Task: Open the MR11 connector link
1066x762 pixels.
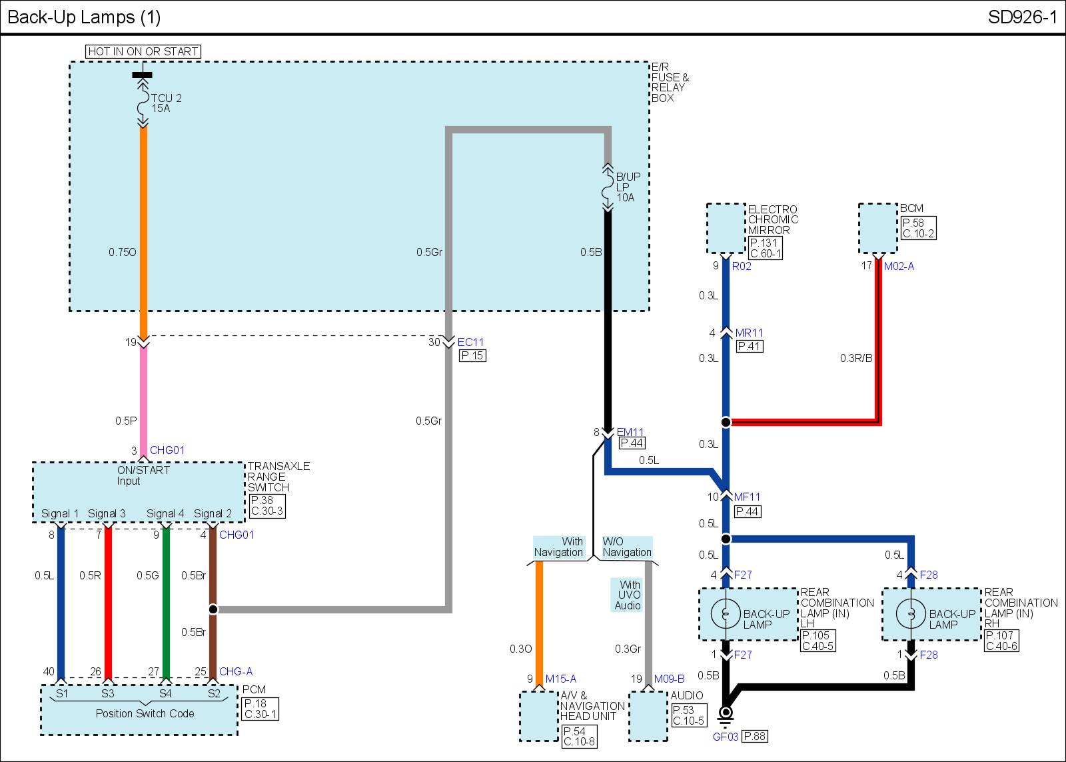Action: click(749, 333)
